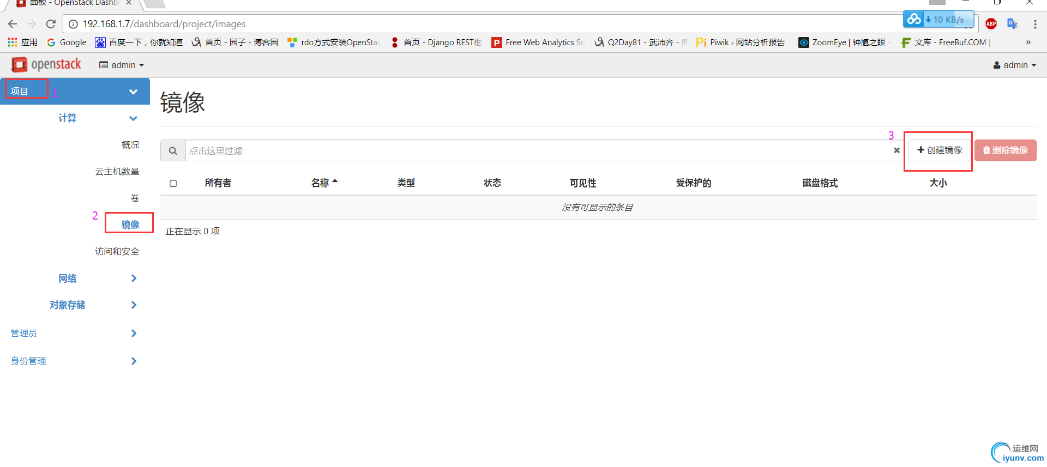Expand the 对象存储 section chevron
Image resolution: width=1047 pixels, height=467 pixels.
pos(134,305)
